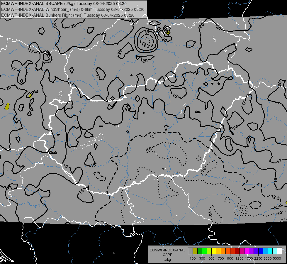The image size is (287, 264).
Task: Click the 5000 tick label on the legend
Action: (277, 258)
